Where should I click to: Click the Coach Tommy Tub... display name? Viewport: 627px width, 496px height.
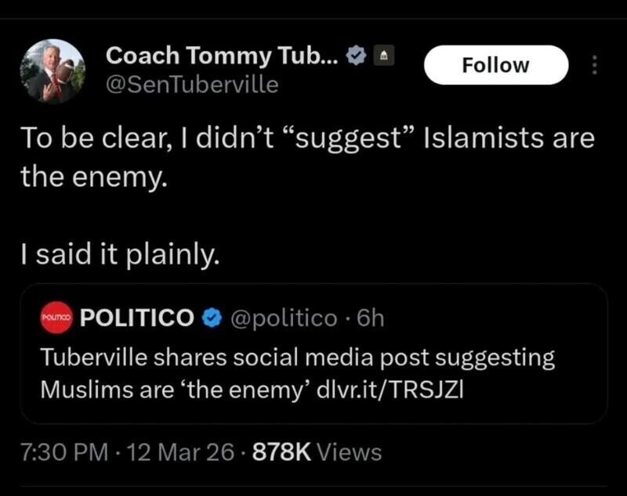222,56
